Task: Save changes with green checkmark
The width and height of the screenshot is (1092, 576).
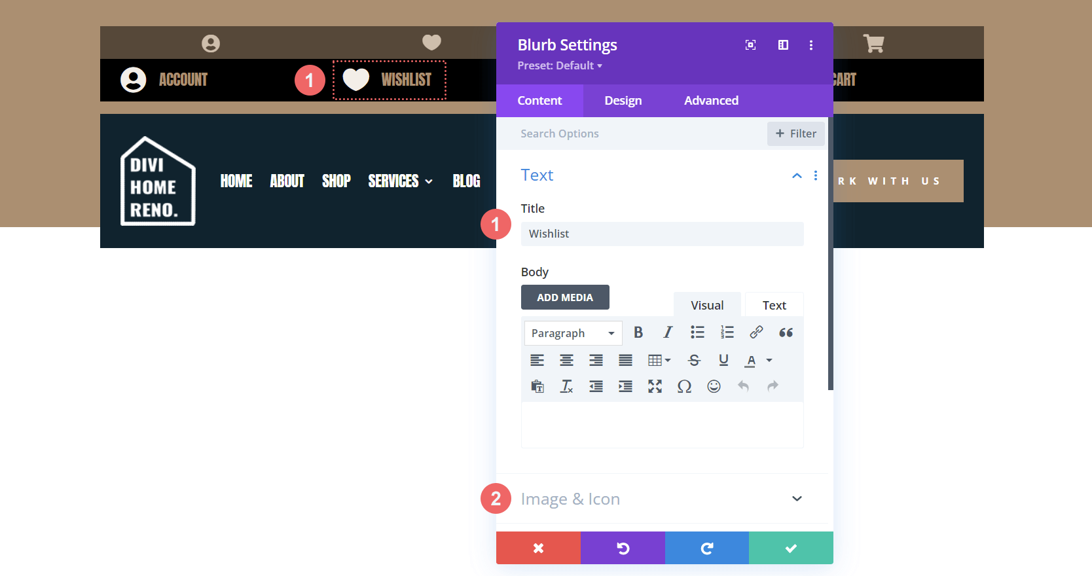Action: (791, 548)
